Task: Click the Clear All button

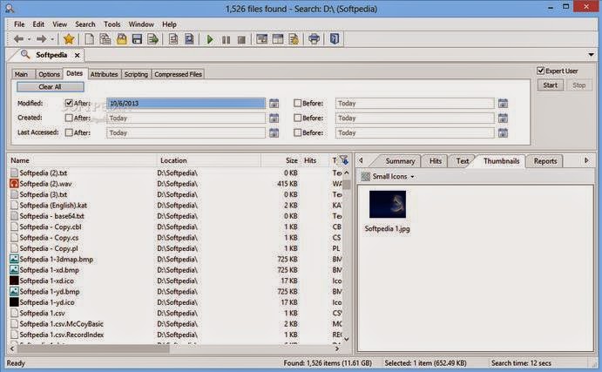Action: click(x=50, y=87)
